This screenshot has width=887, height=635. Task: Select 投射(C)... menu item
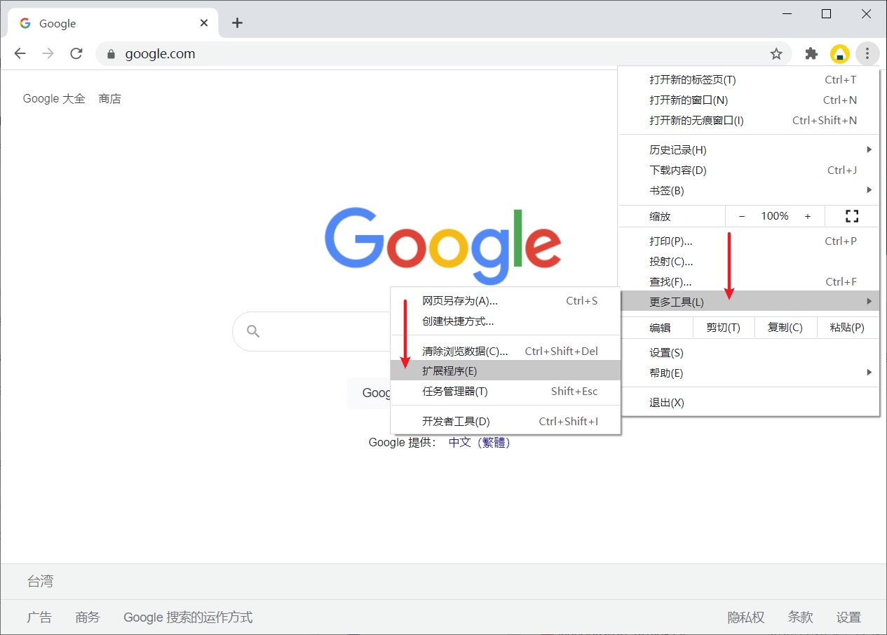point(749,262)
